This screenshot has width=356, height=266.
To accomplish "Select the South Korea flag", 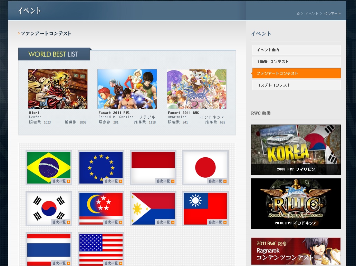I will pyautogui.click(x=49, y=209).
